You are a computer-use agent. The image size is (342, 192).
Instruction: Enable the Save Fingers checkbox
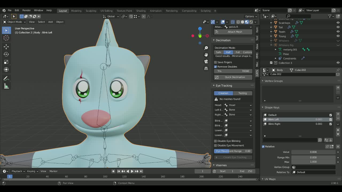coord(215,62)
